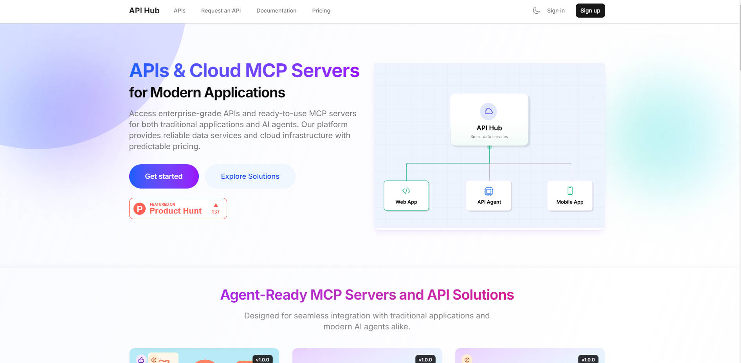
Task: Open the APIs menu item
Action: [179, 11]
